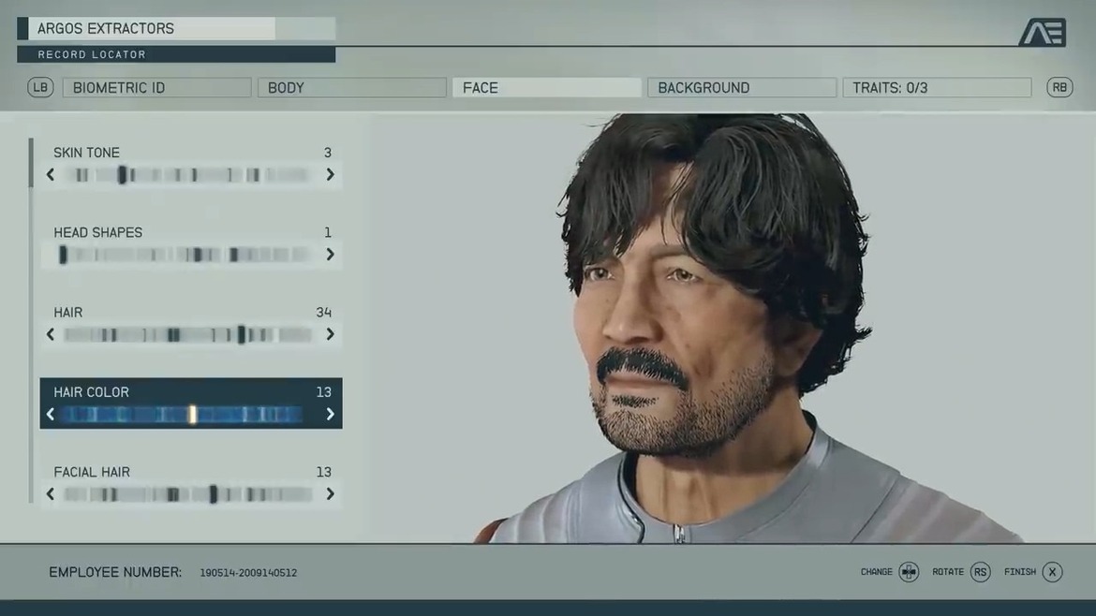
Task: Increase Skin Tone with right arrow
Action: tap(330, 175)
